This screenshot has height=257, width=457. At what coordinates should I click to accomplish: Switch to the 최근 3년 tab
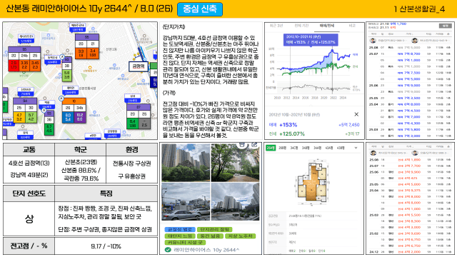tap(276, 26)
